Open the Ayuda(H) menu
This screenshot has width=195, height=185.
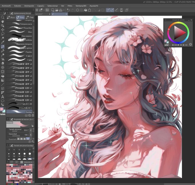(x=94, y=6)
